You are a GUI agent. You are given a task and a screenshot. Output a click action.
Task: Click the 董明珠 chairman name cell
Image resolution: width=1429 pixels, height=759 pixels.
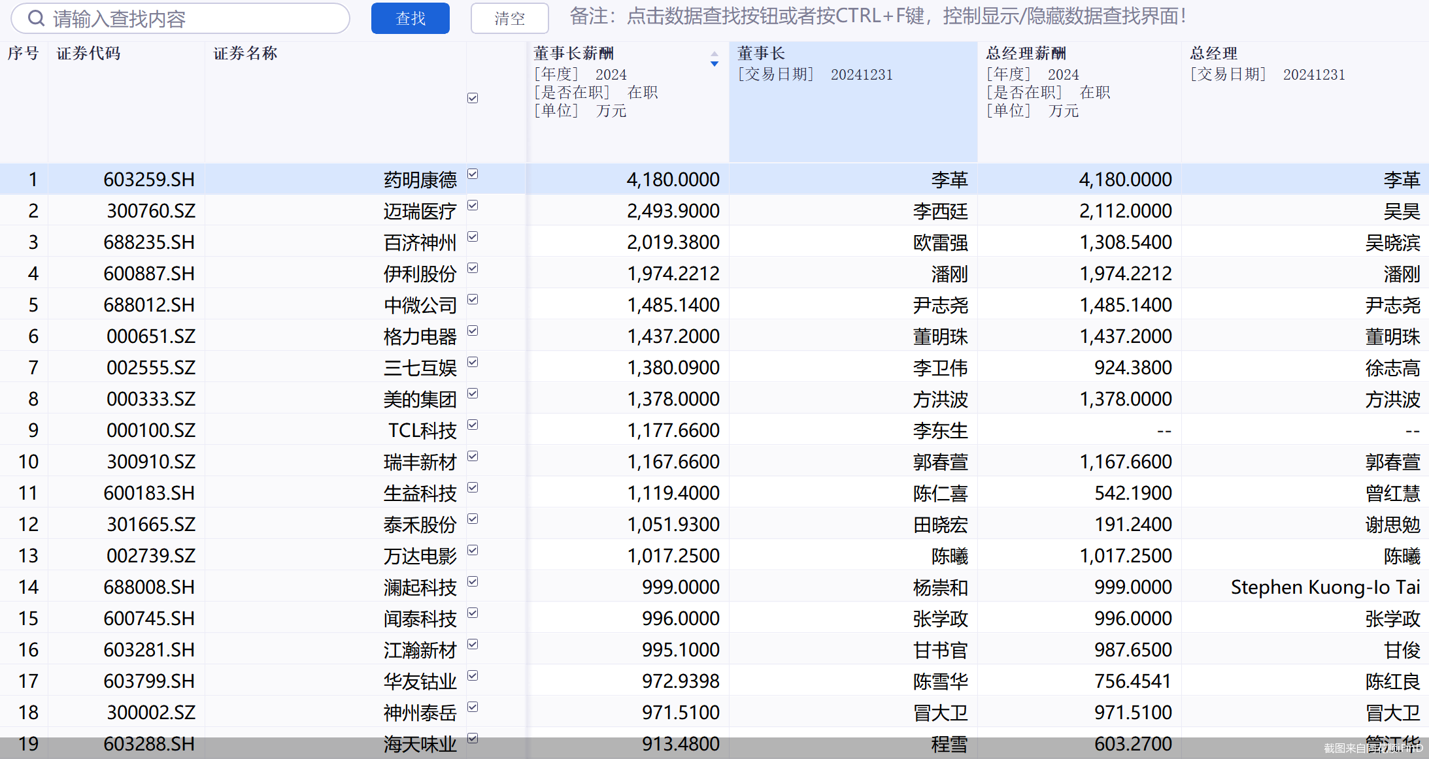(941, 336)
